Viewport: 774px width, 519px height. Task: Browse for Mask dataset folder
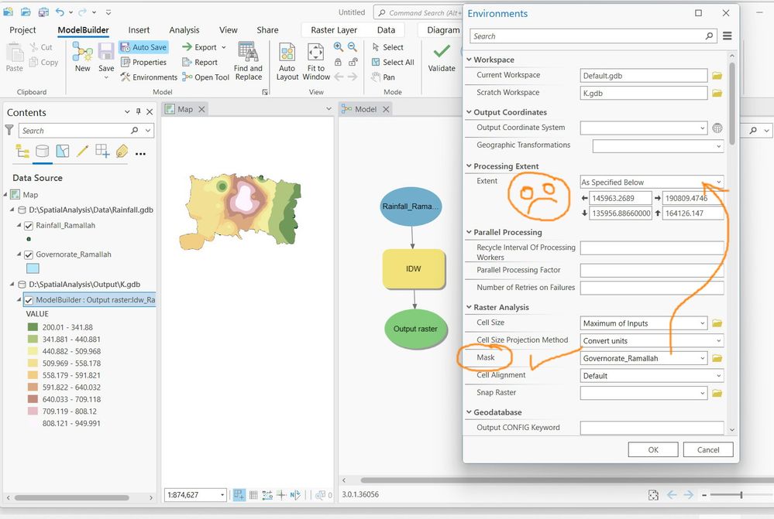717,358
